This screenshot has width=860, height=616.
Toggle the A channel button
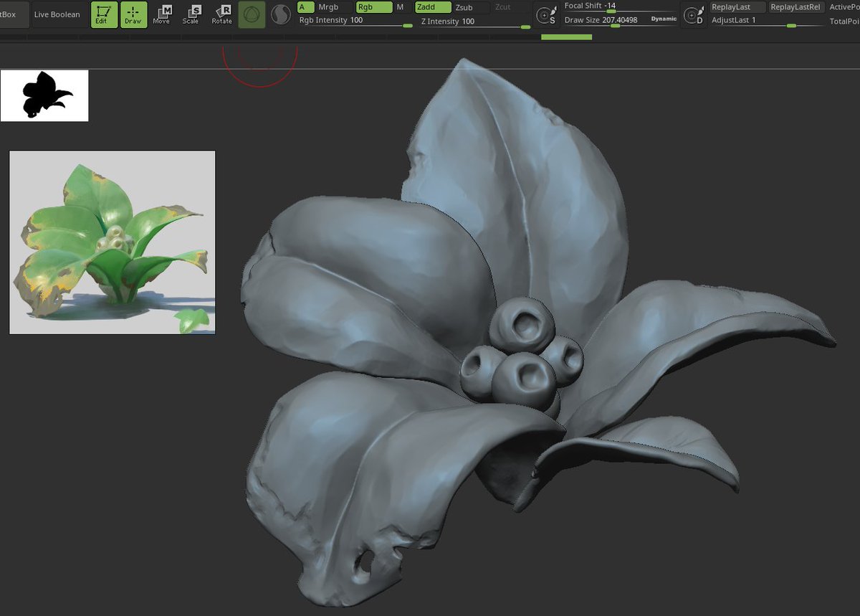305,7
